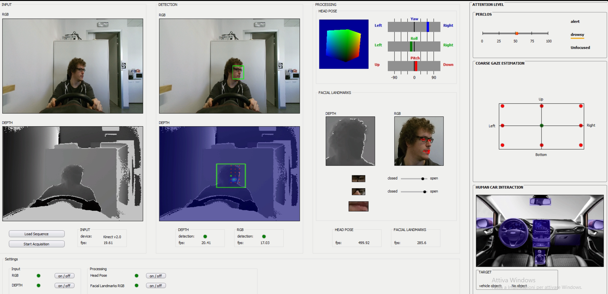Switch Head Pose processing on/off

156,276
